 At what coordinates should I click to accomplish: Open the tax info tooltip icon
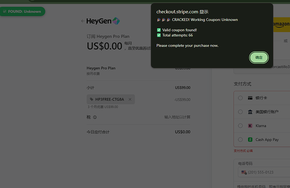[x=95, y=117]
